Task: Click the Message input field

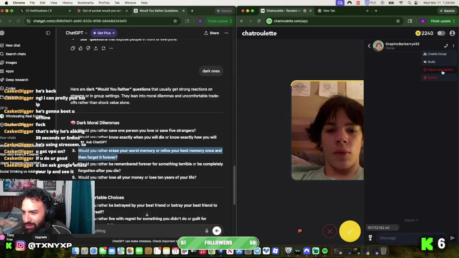Action: pos(412,238)
